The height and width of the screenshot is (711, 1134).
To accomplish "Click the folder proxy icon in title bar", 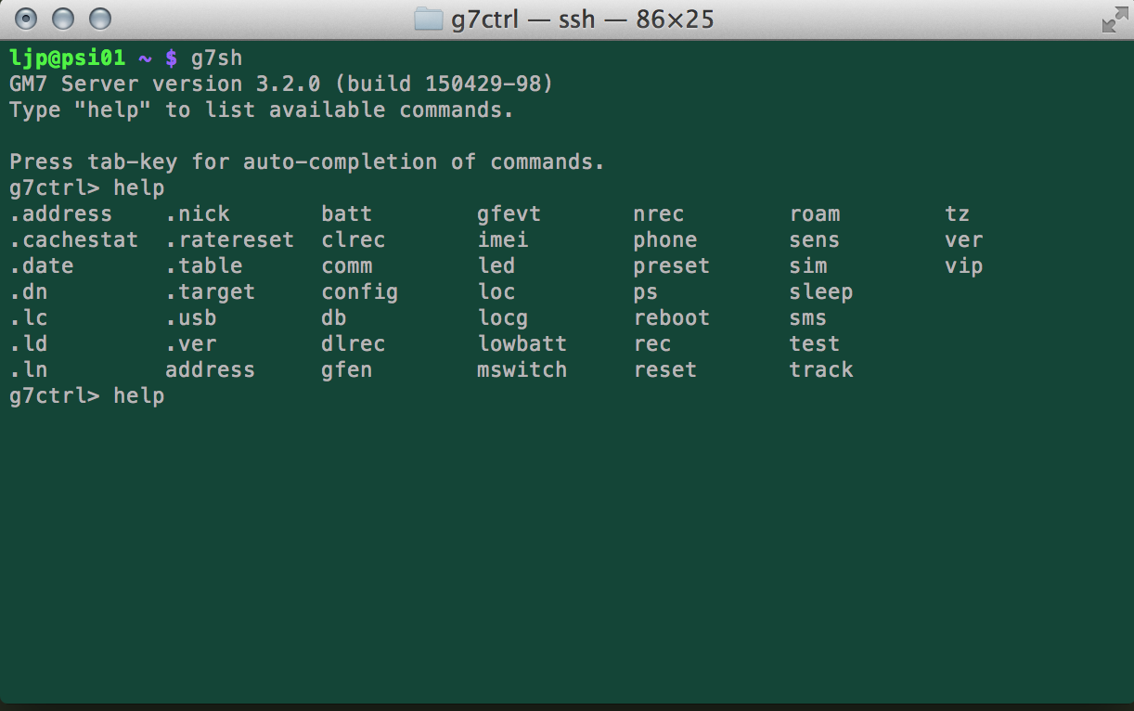I will (428, 19).
